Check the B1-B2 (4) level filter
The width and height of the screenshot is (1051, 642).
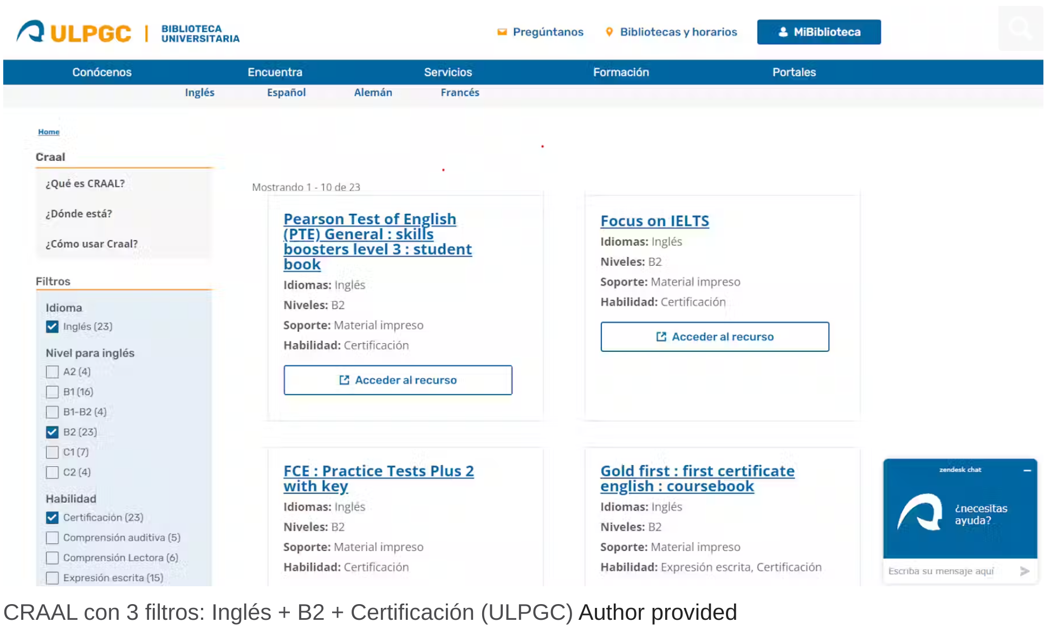[x=52, y=412]
